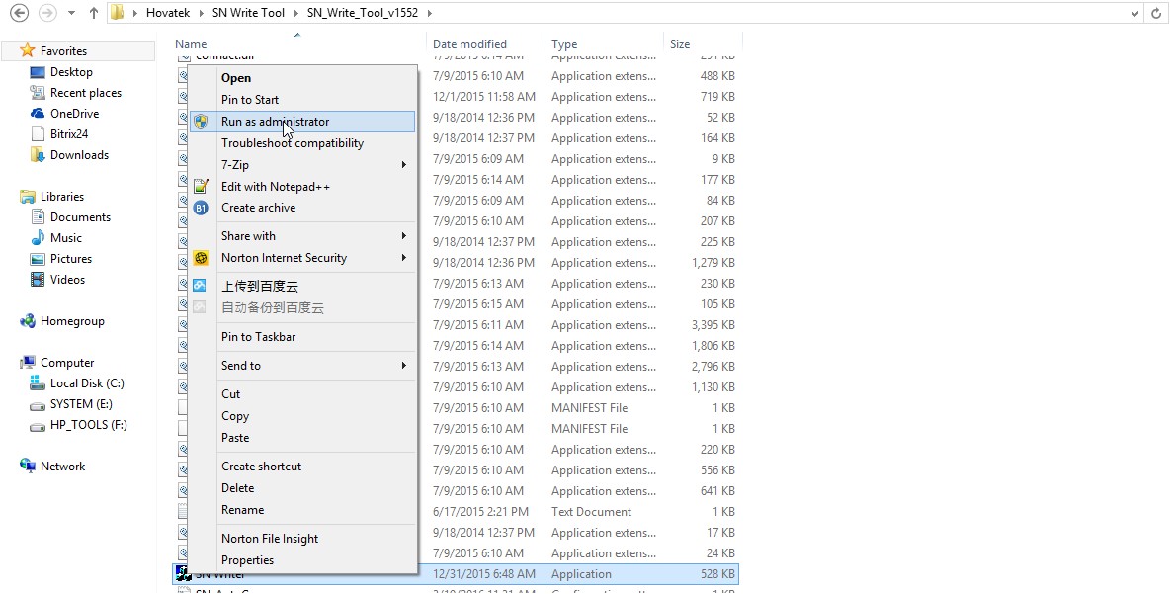
Task: Click the Norton shield icon in context menu
Action: click(x=203, y=257)
